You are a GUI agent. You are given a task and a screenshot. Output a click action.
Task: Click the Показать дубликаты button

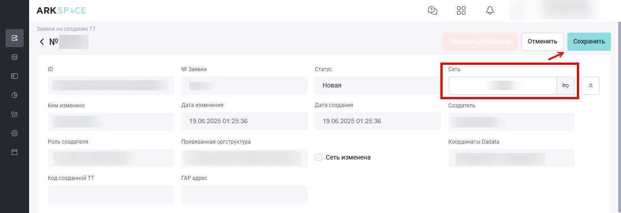click(480, 41)
